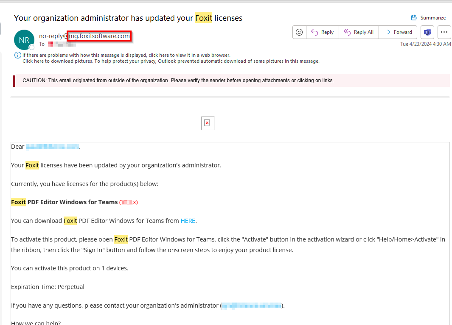Open the emoji reaction button
The width and height of the screenshot is (452, 325).
(x=299, y=32)
